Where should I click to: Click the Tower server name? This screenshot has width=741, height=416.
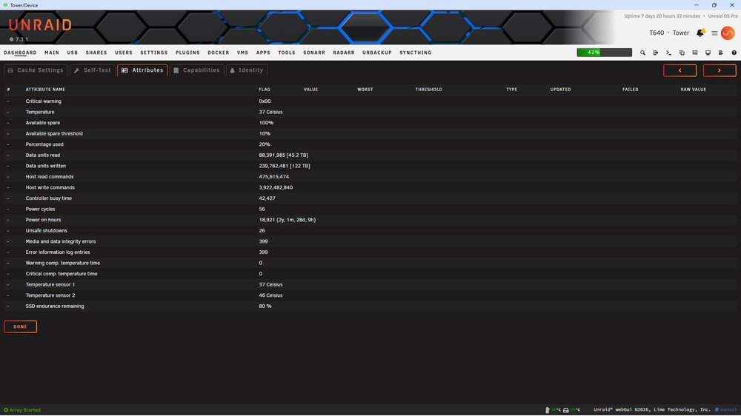tap(680, 33)
